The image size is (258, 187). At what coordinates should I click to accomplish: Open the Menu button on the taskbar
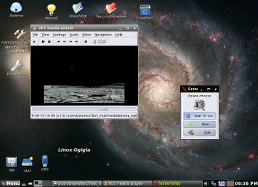[10, 183]
